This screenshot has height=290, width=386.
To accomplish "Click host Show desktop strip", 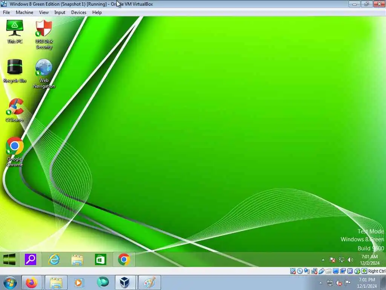I will tap(383, 282).
